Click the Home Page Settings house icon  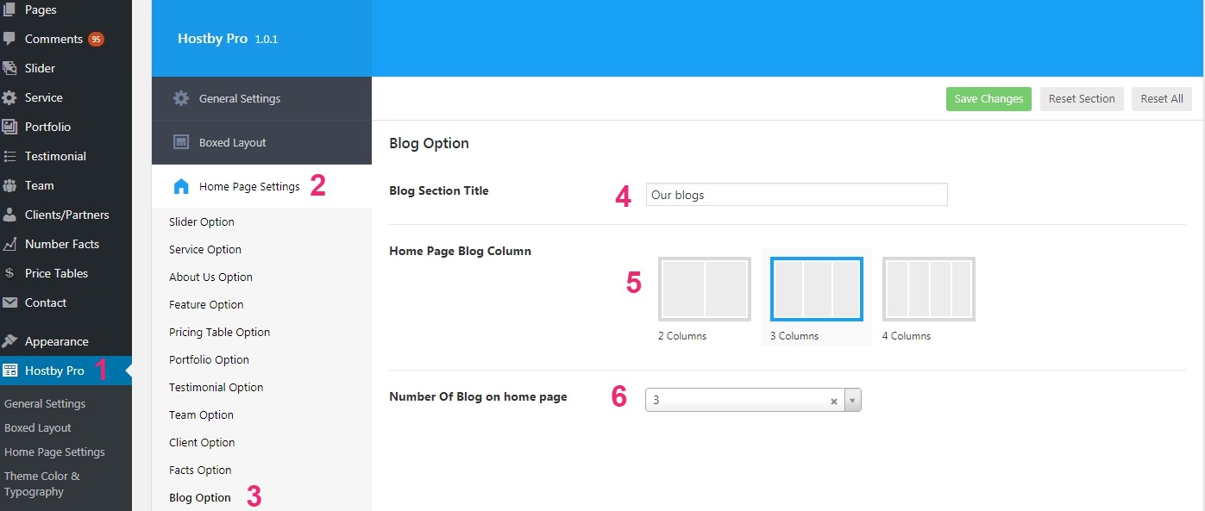coord(181,186)
